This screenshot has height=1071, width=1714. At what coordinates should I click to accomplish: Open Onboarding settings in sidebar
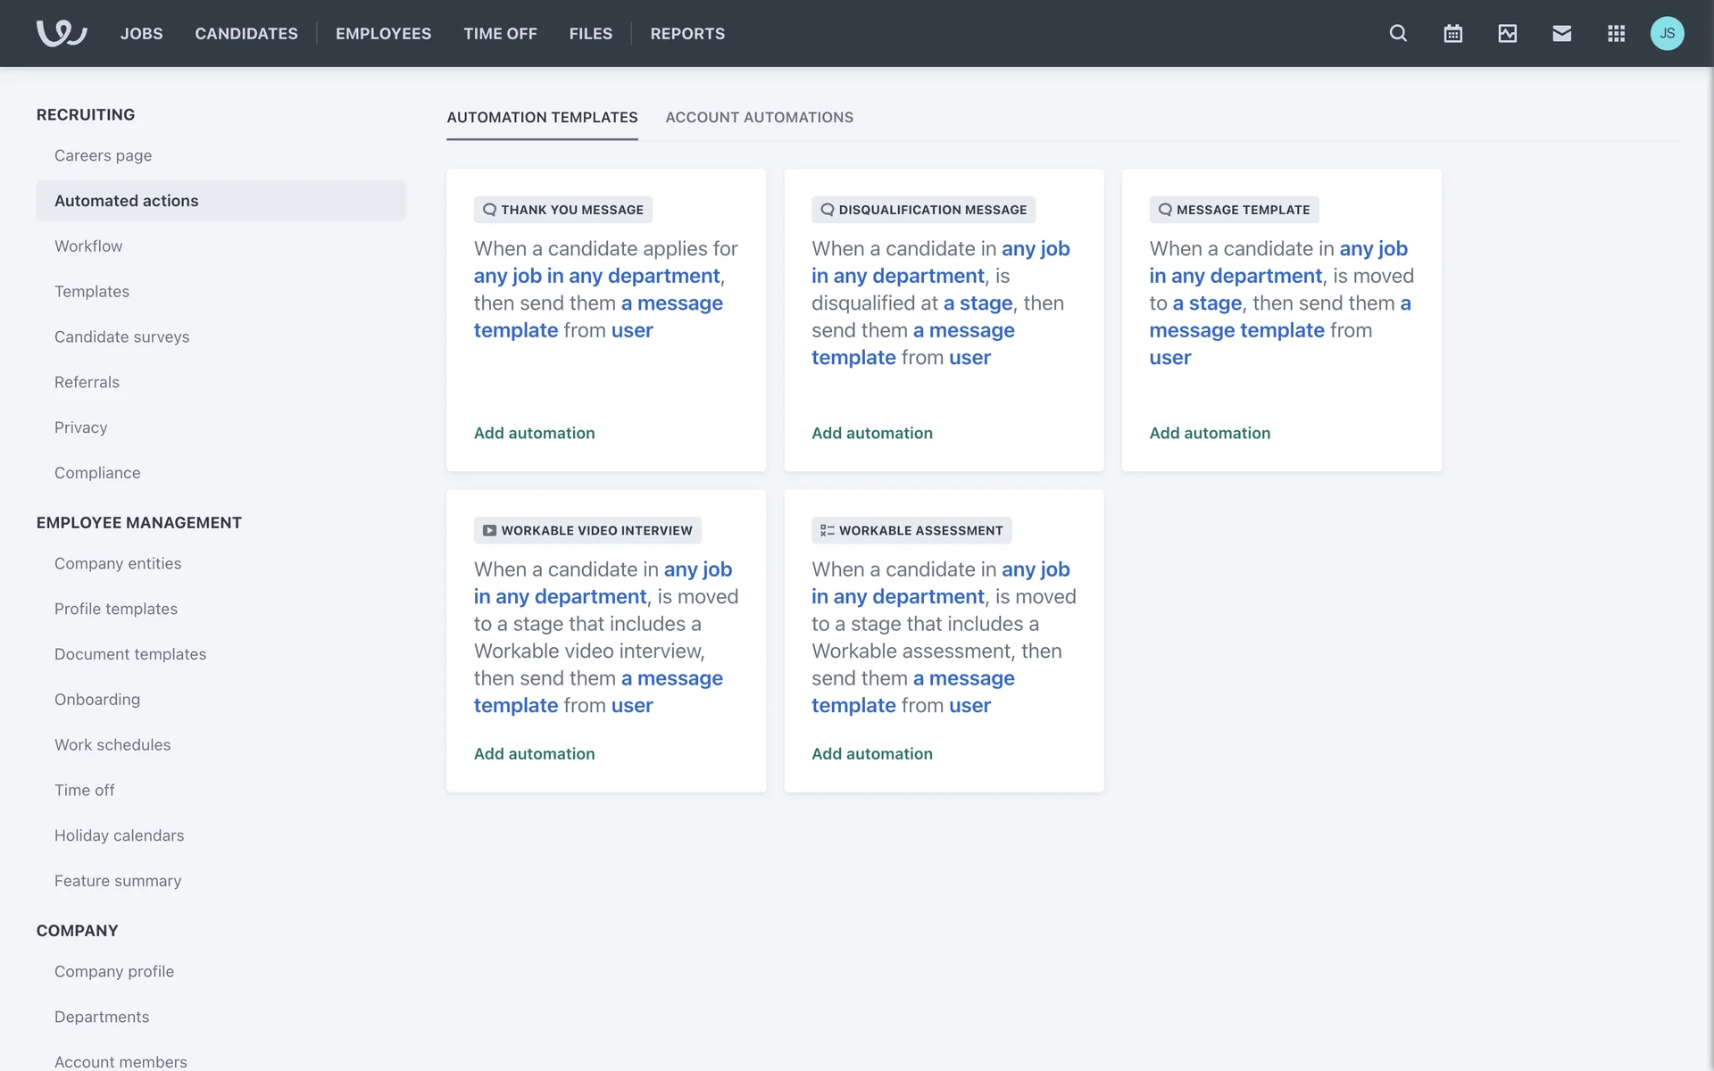pyautogui.click(x=97, y=700)
